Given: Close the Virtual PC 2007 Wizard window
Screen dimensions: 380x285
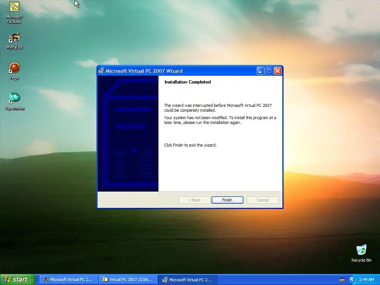Looking at the screenshot, I should coord(278,71).
